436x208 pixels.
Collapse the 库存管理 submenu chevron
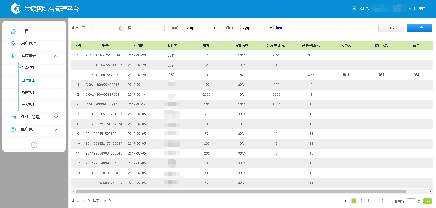(56, 56)
